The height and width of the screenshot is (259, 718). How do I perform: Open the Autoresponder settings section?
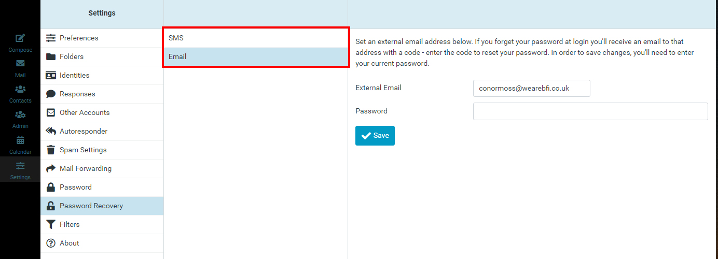pyautogui.click(x=84, y=131)
